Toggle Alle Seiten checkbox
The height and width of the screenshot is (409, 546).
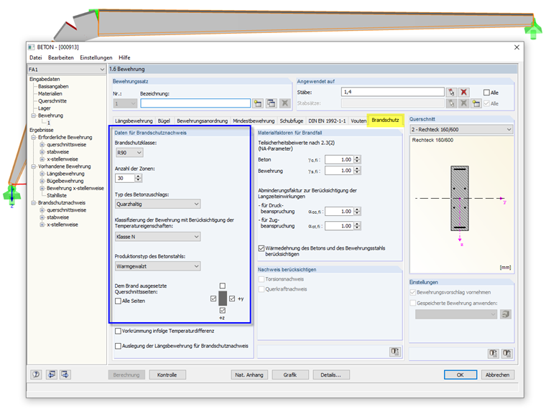click(x=119, y=301)
